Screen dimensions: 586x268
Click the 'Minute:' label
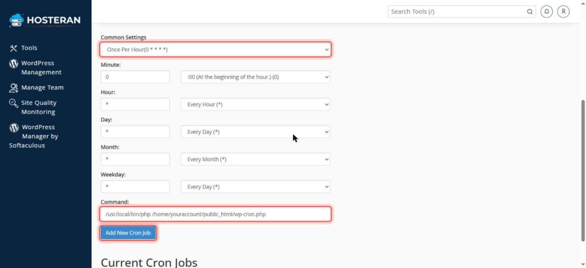tap(110, 65)
